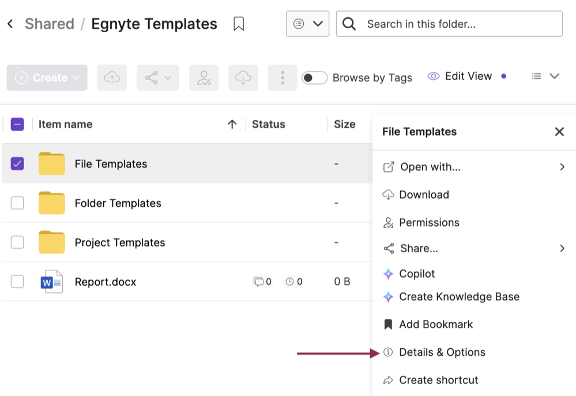Click the Size column header
Image resolution: width=576 pixels, height=396 pixels.
point(345,124)
